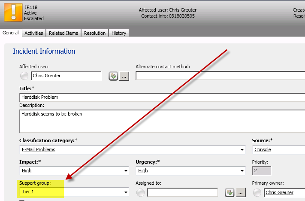Click the status circle beside Primary owner
This screenshot has width=305, height=201.
pyautogui.click(x=257, y=192)
